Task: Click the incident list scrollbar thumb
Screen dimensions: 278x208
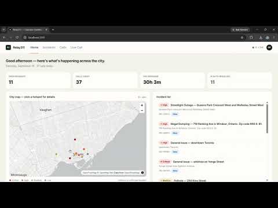Action: click(267, 118)
